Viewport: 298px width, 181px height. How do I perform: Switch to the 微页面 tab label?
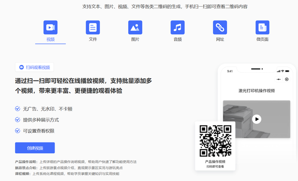click(x=262, y=39)
